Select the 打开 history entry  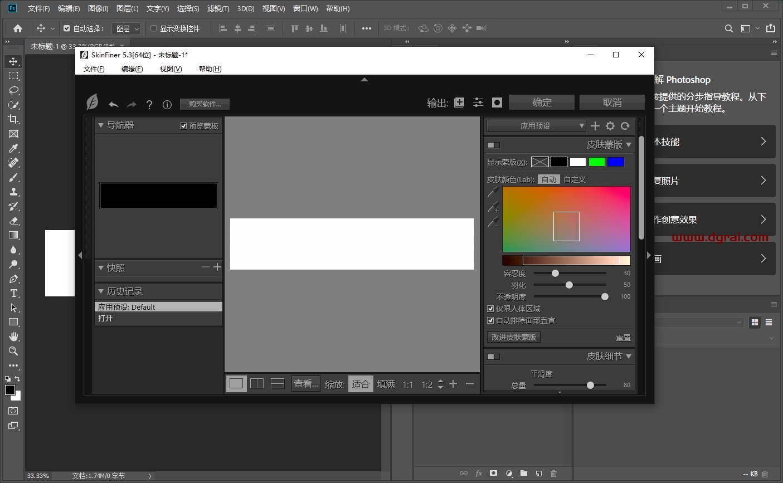pos(105,318)
